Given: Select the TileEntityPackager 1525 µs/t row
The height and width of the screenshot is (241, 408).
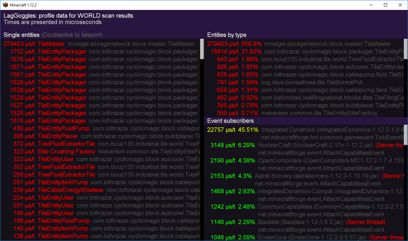Looking at the screenshot, I should tap(100, 113).
